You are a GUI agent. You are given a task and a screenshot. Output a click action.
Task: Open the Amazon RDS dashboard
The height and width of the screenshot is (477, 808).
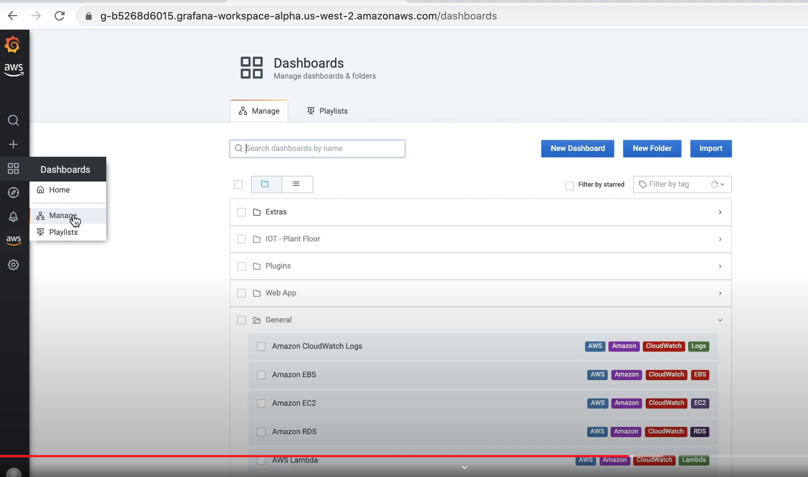(294, 432)
